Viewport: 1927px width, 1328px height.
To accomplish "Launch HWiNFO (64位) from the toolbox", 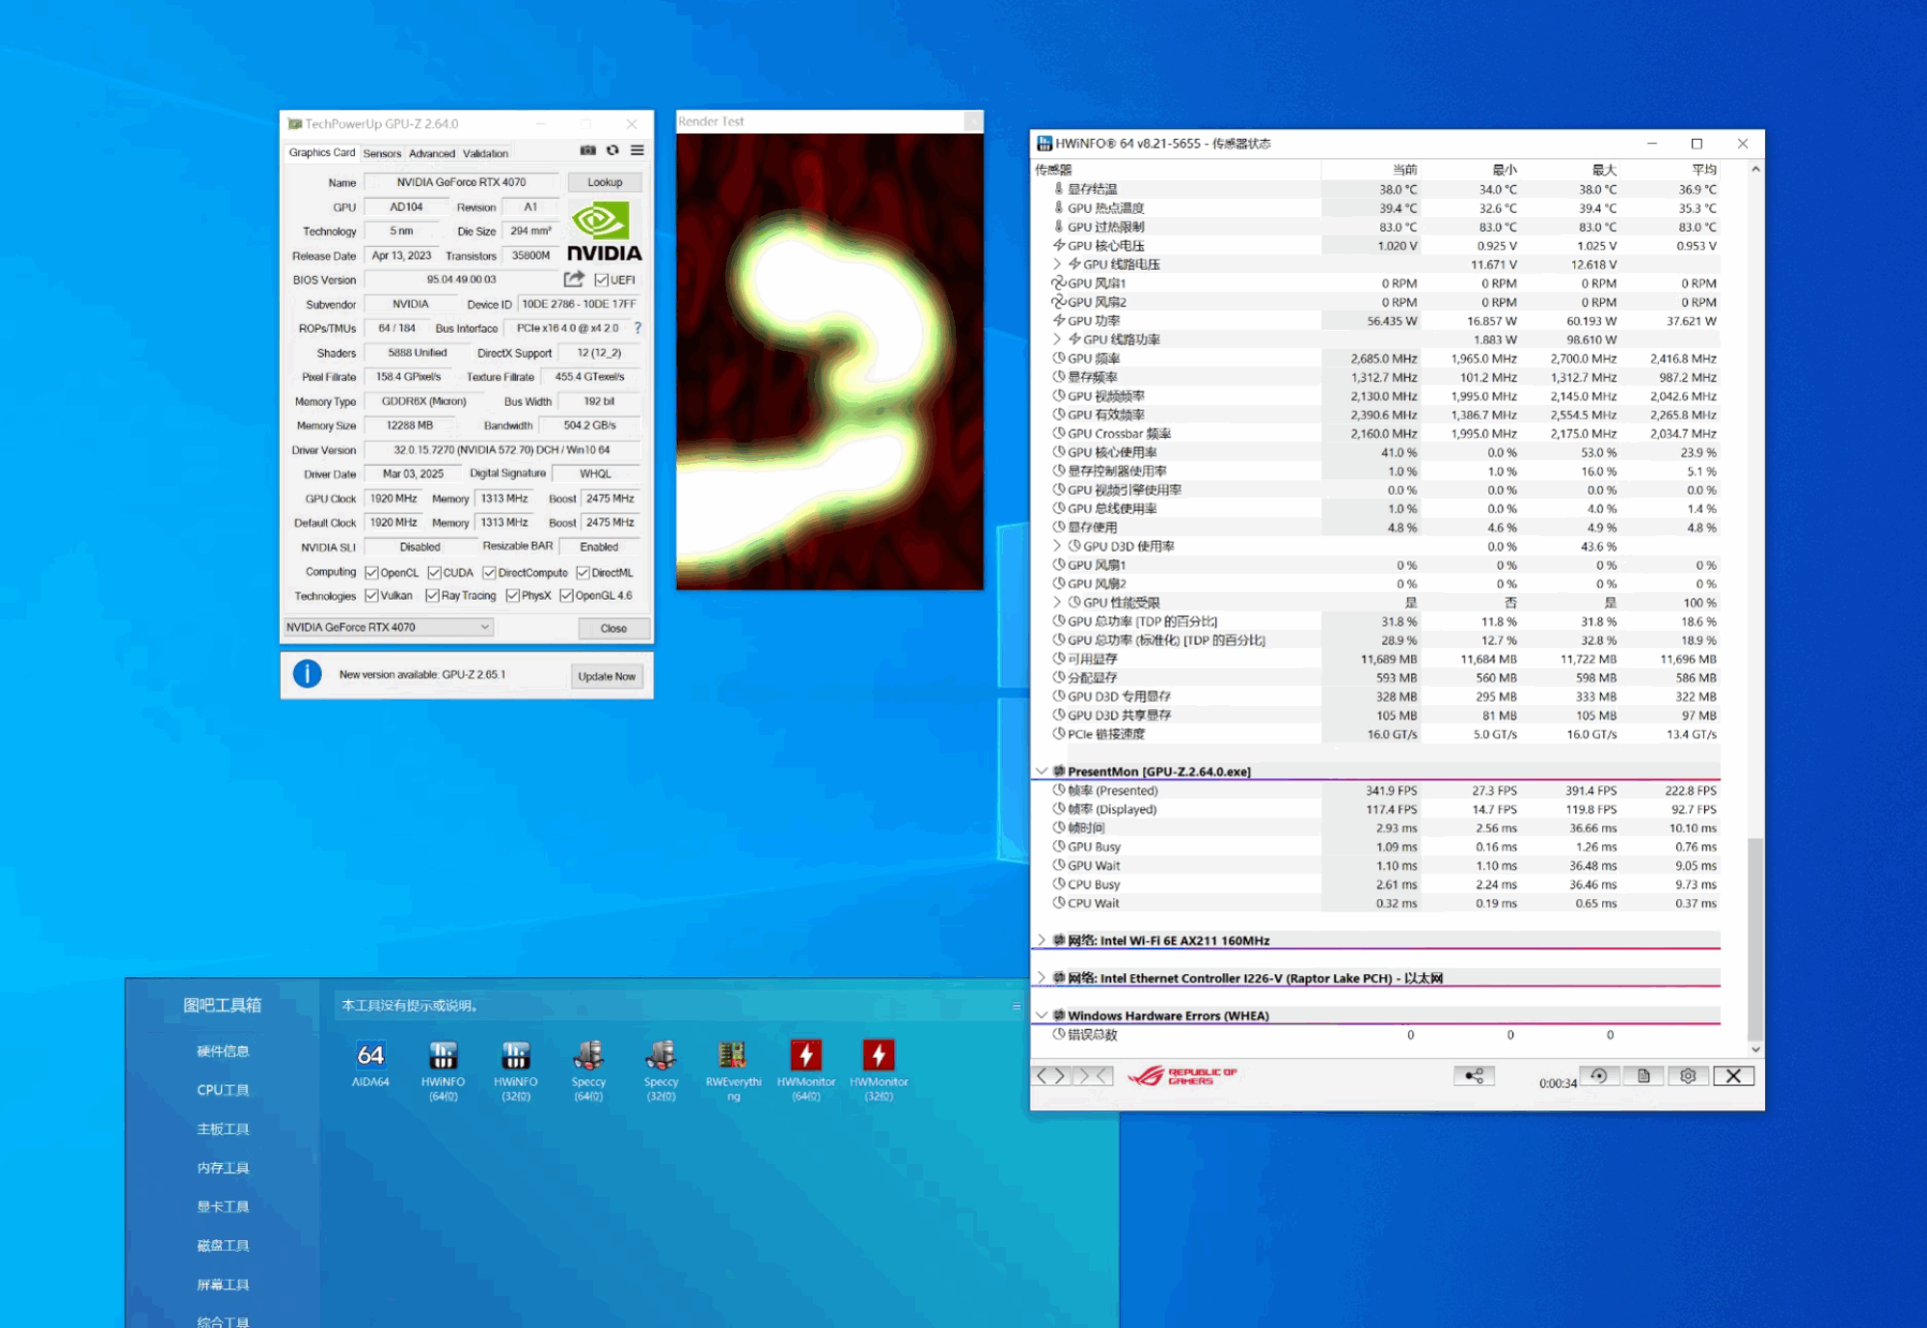I will [x=443, y=1071].
